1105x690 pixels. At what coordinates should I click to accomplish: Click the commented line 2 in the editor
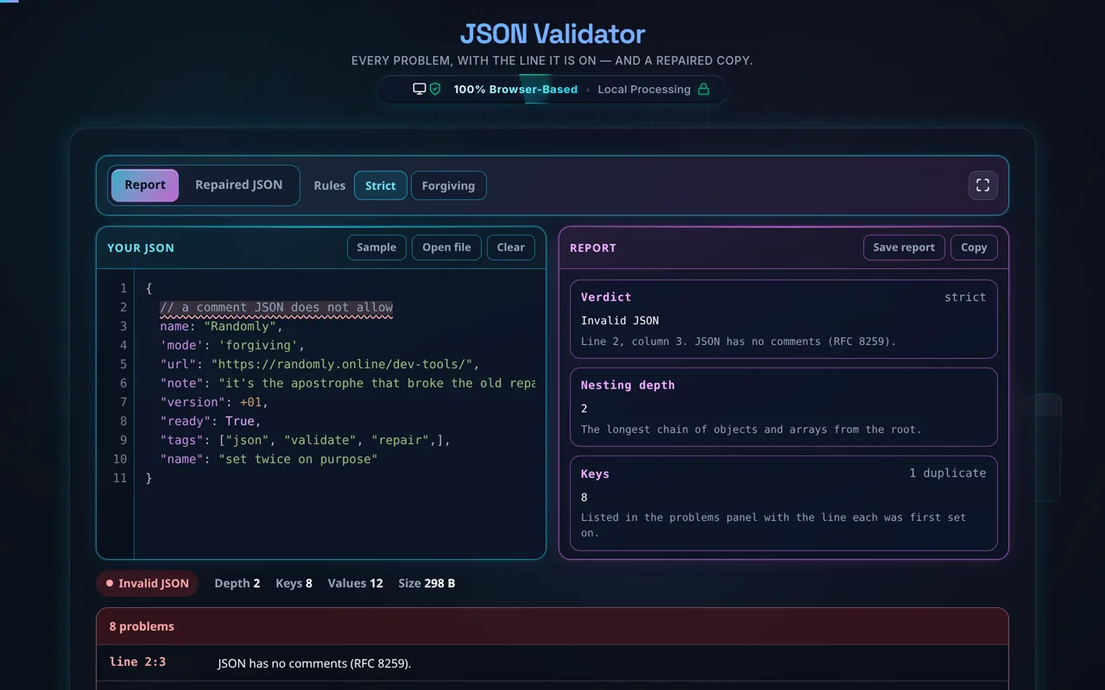tap(276, 307)
